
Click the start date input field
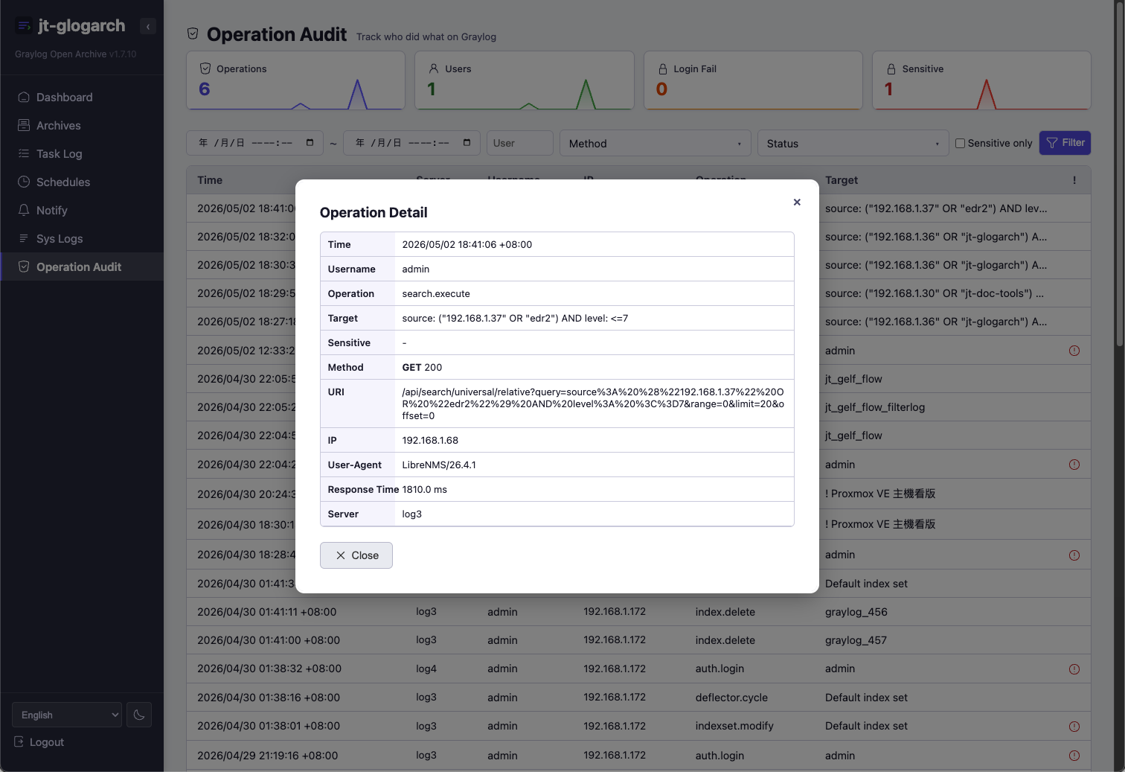point(254,143)
